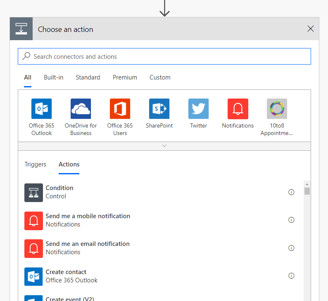The width and height of the screenshot is (328, 301).
Task: Open the Custom connectors tab
Action: (160, 77)
